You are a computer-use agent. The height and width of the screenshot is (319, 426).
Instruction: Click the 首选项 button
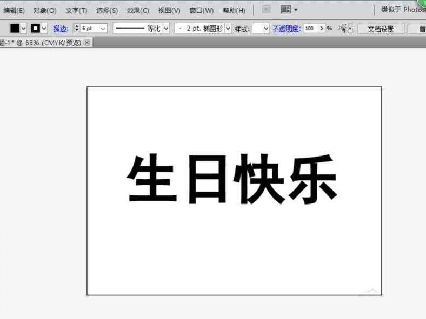pyautogui.click(x=417, y=29)
